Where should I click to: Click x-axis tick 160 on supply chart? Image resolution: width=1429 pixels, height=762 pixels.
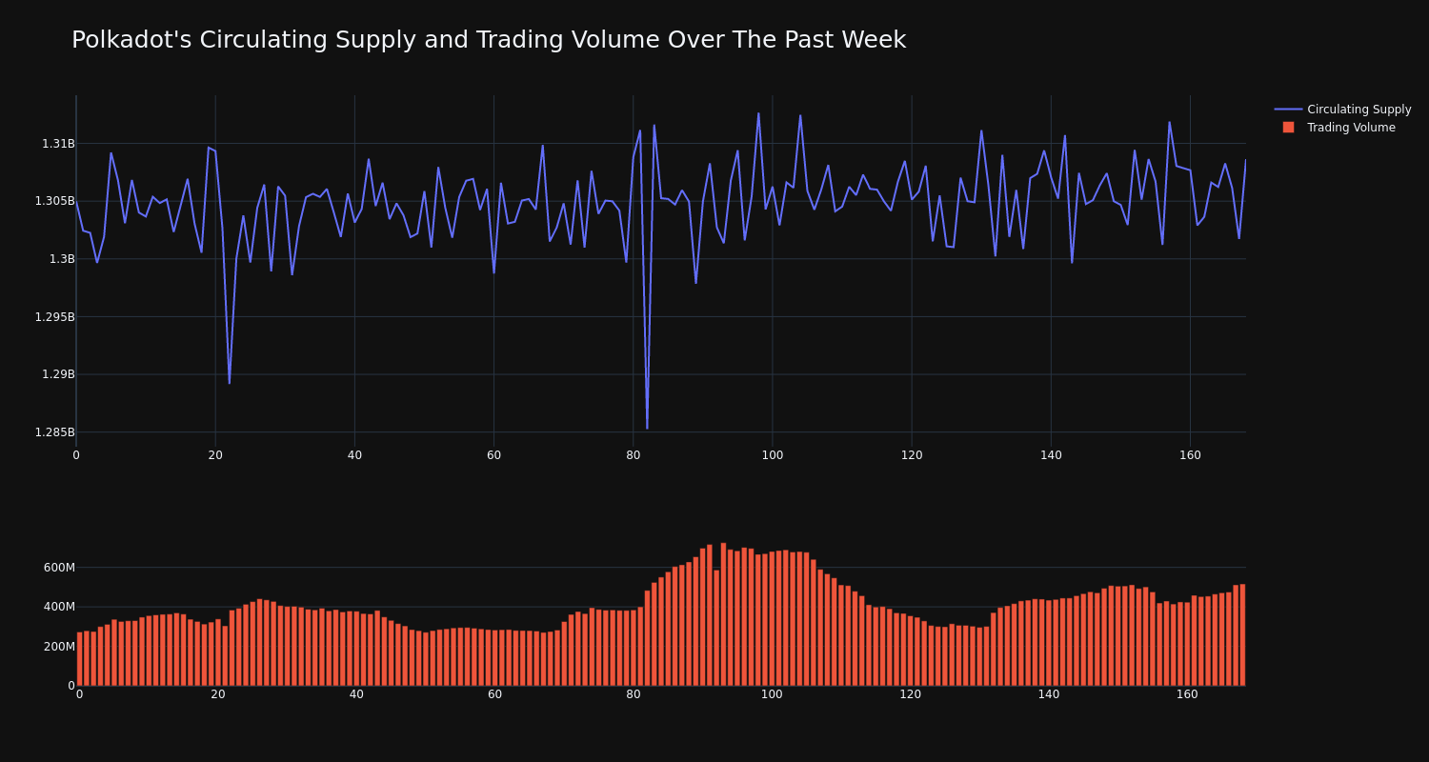[x=1190, y=455]
